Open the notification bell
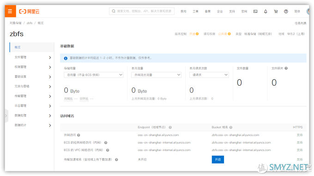This screenshot has width=314, height=176. (266, 12)
